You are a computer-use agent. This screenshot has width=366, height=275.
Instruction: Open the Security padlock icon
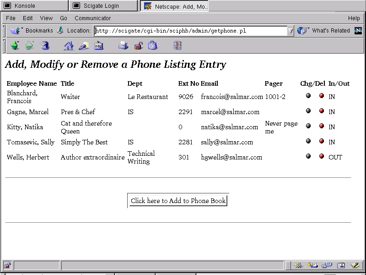pos(138,46)
